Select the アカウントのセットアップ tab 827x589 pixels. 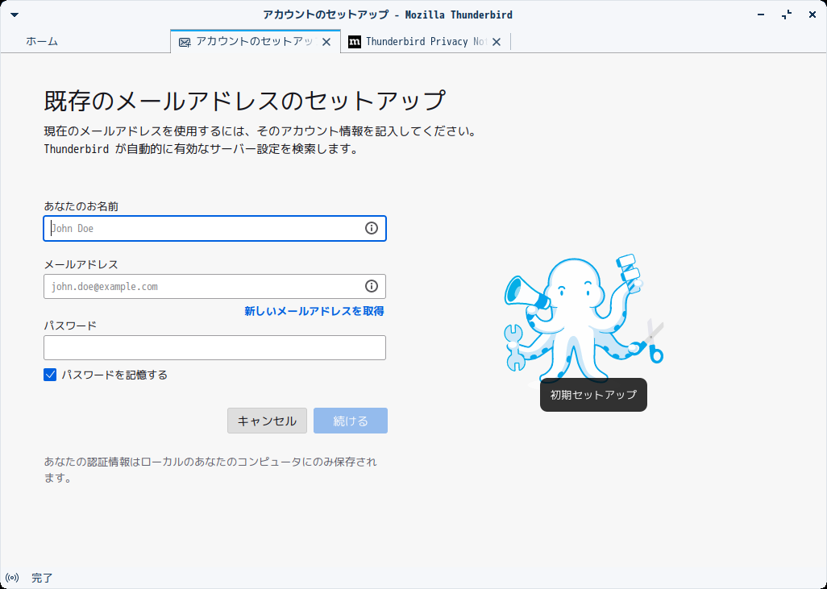[256, 41]
